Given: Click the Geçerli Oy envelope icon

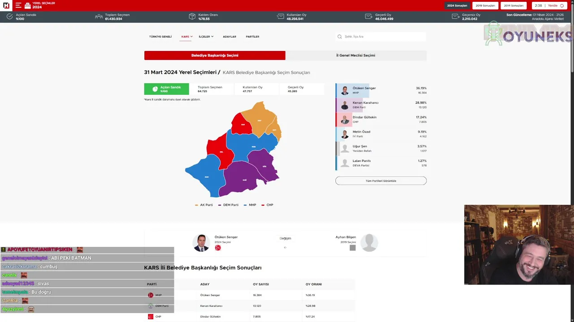Looking at the screenshot, I should 369,17.
